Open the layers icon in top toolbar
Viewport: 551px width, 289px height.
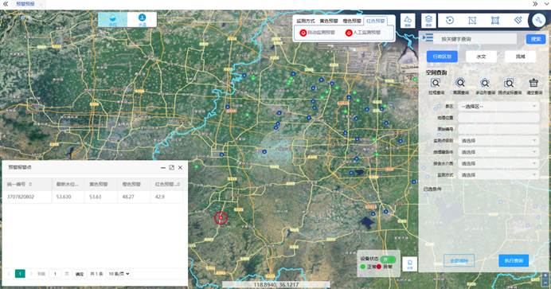point(428,21)
